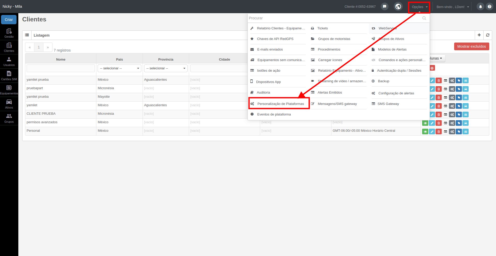Click the search magnifier in the Procurar box

point(424,18)
